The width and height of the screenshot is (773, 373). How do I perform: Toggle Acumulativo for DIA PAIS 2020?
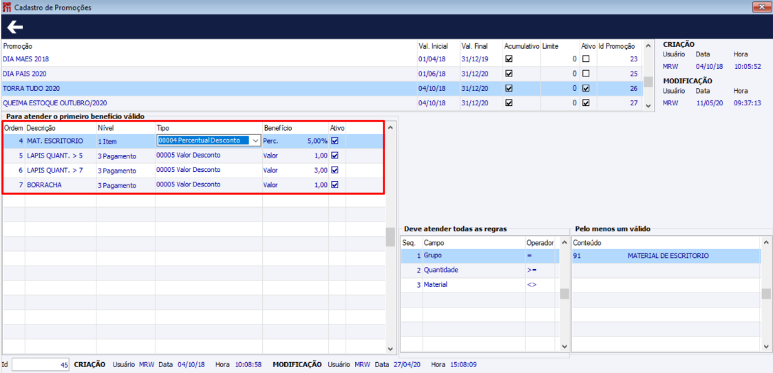coord(509,74)
